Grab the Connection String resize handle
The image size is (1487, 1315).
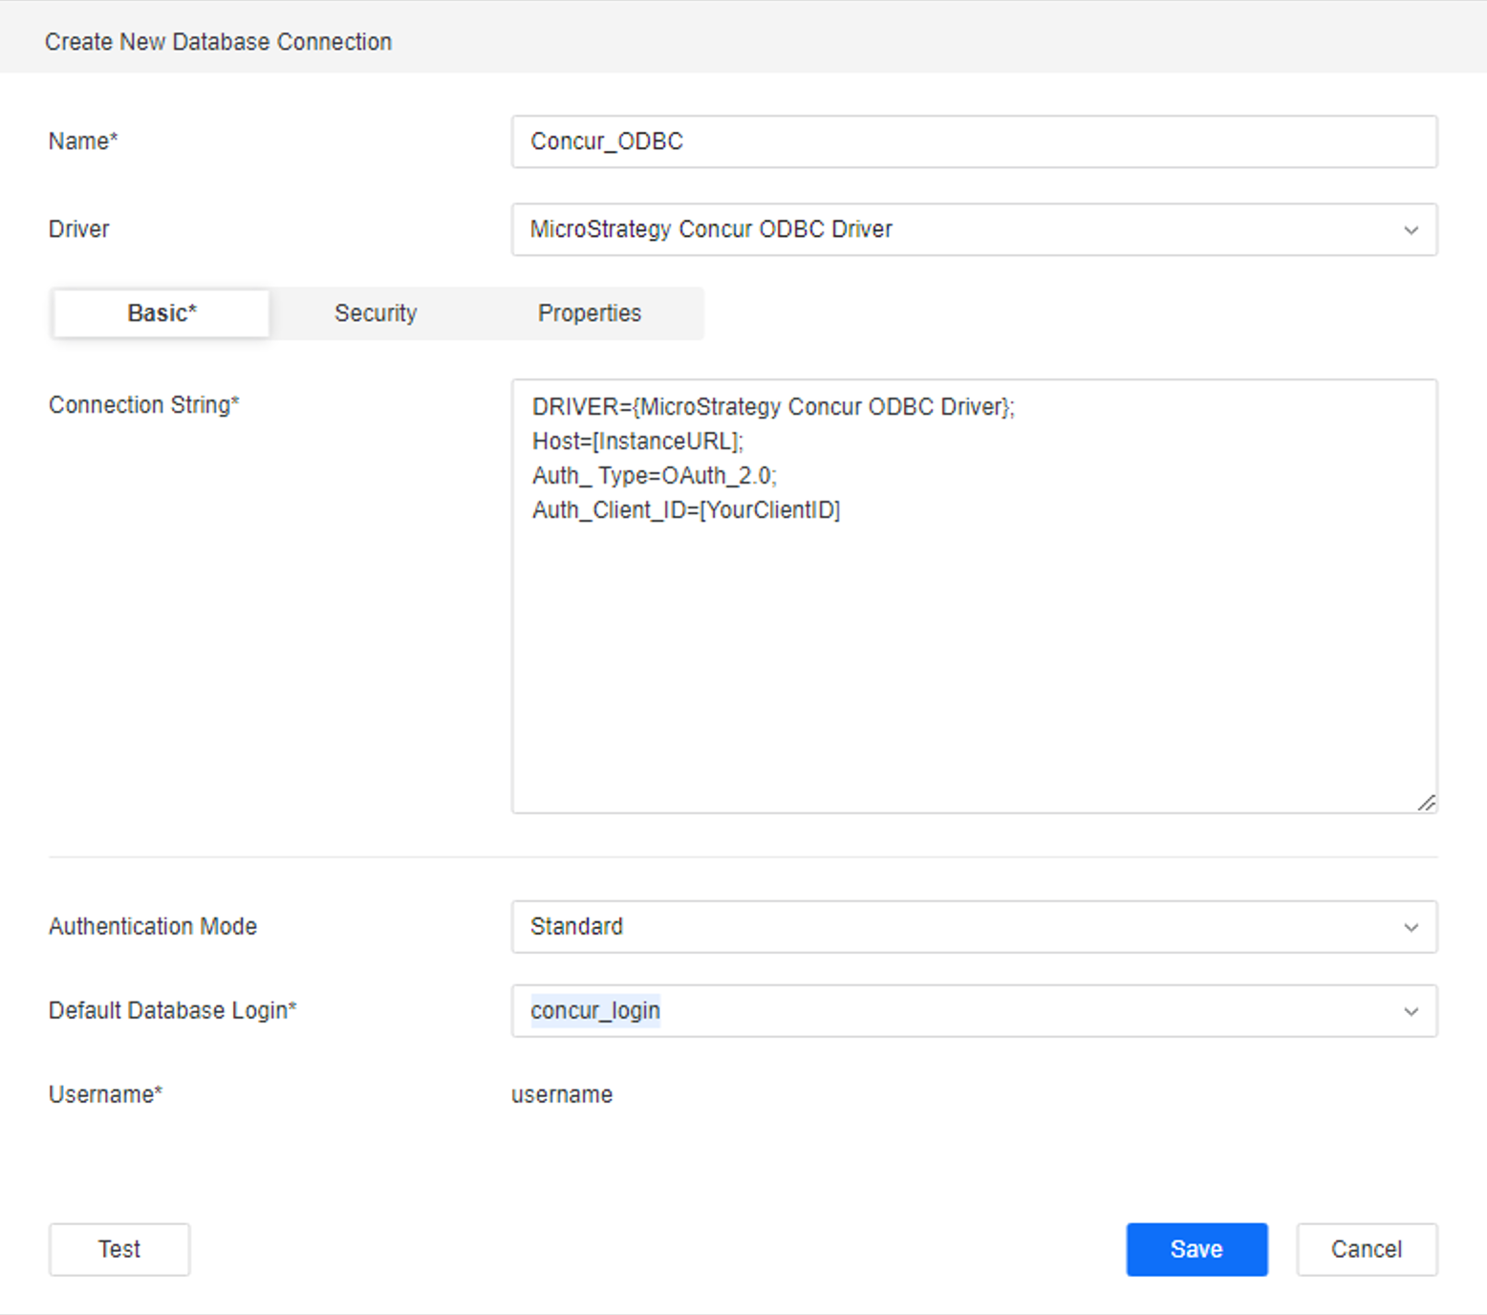(x=1426, y=803)
